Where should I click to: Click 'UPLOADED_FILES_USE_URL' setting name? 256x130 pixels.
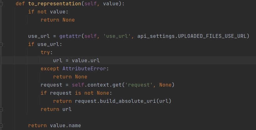coord(212,36)
